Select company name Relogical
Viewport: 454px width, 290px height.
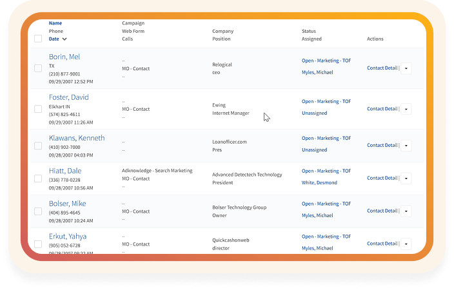click(222, 65)
